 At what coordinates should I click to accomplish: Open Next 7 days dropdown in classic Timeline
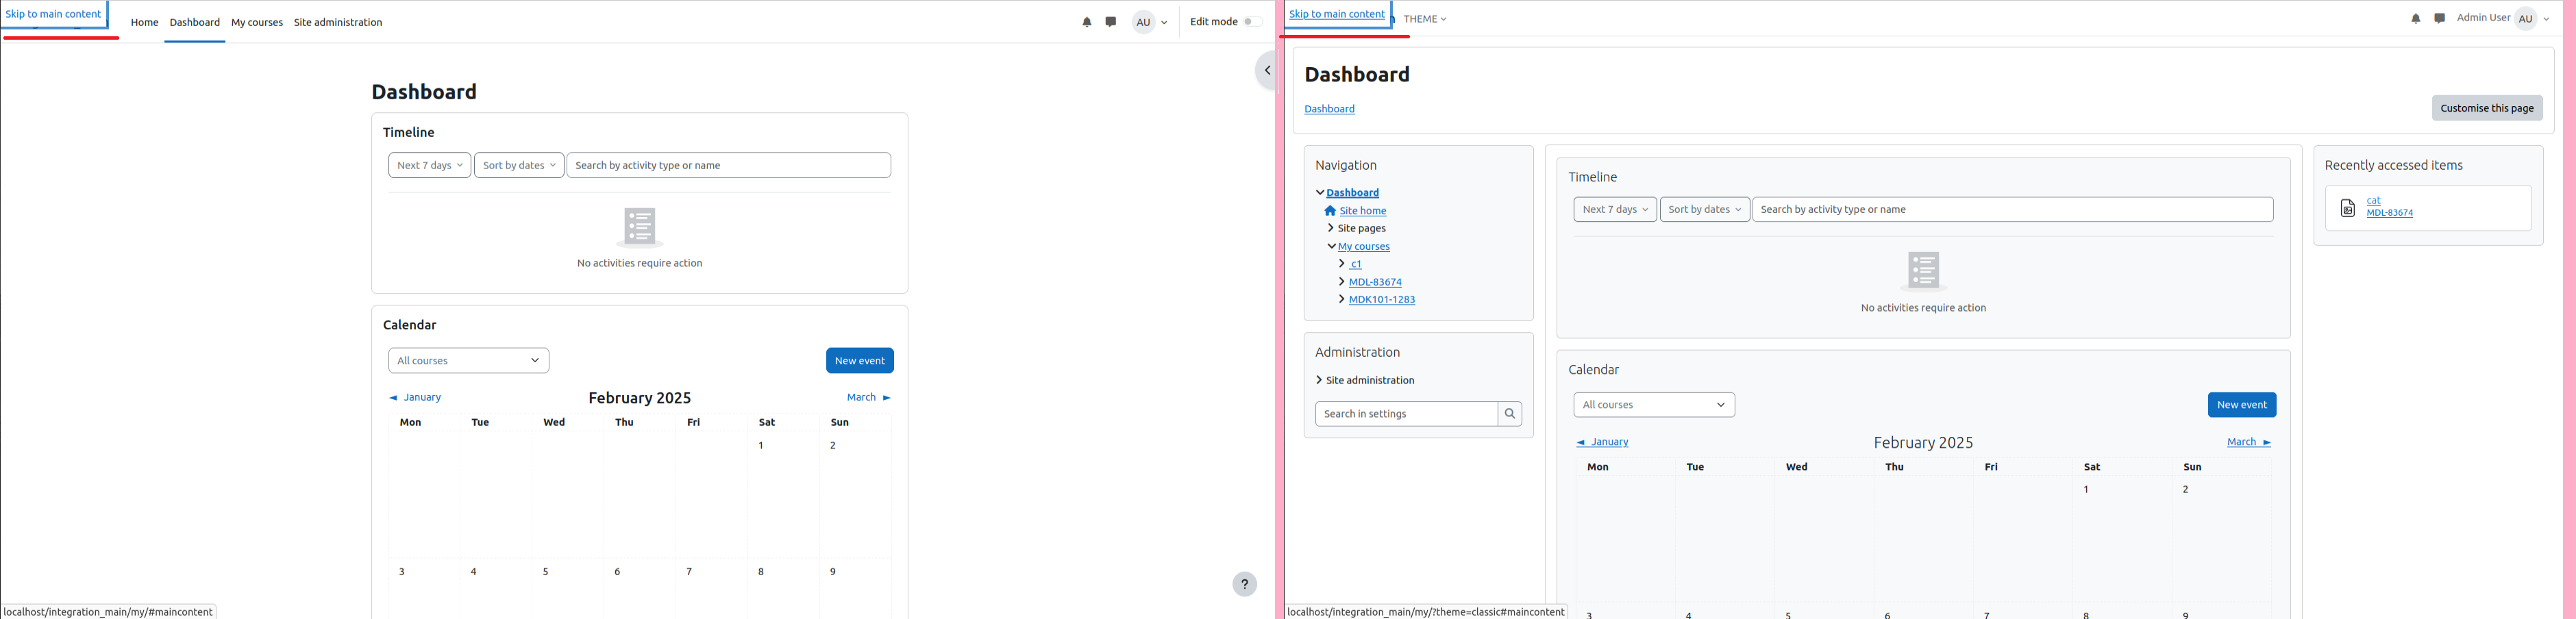(1615, 209)
